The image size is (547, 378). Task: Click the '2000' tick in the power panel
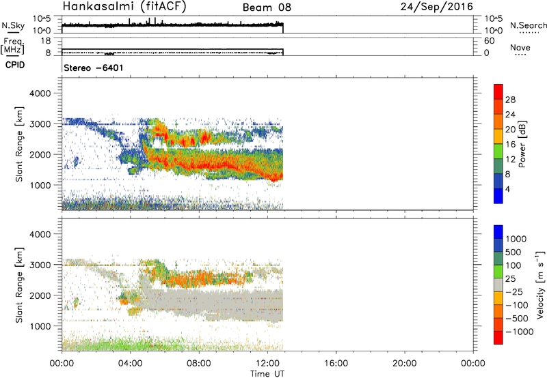(x=40, y=154)
